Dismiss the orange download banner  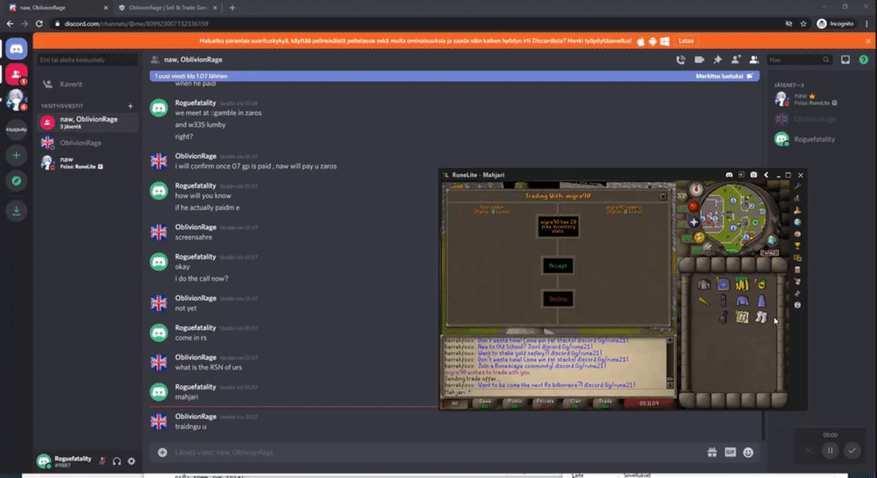tap(868, 41)
